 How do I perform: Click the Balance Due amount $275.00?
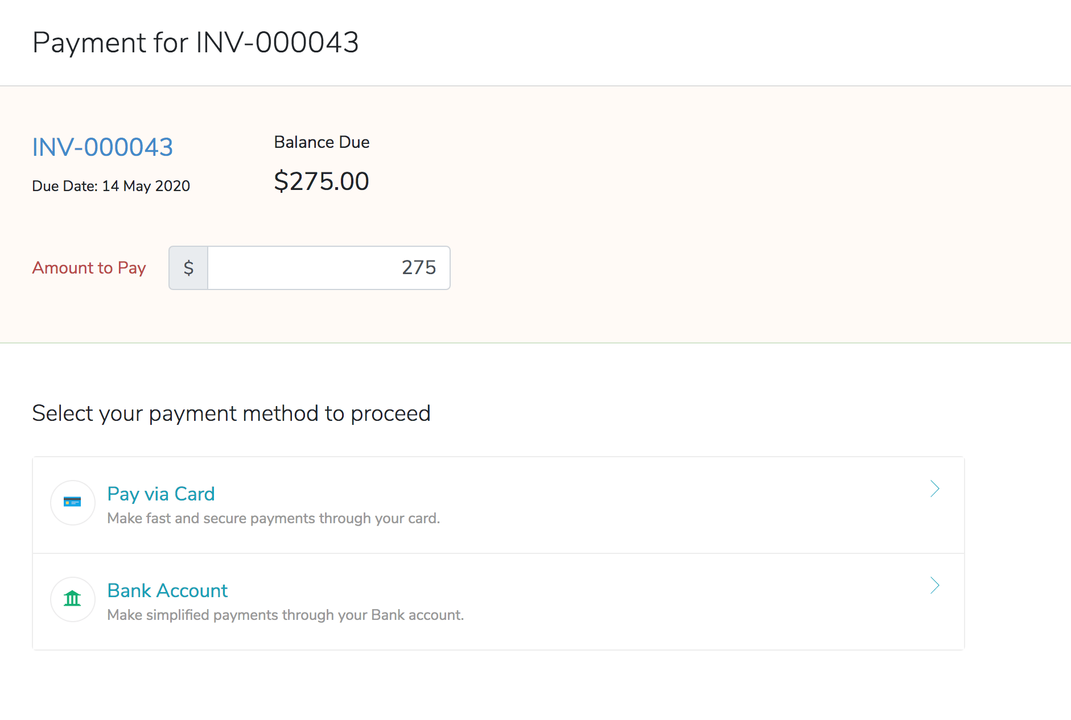pyautogui.click(x=321, y=181)
